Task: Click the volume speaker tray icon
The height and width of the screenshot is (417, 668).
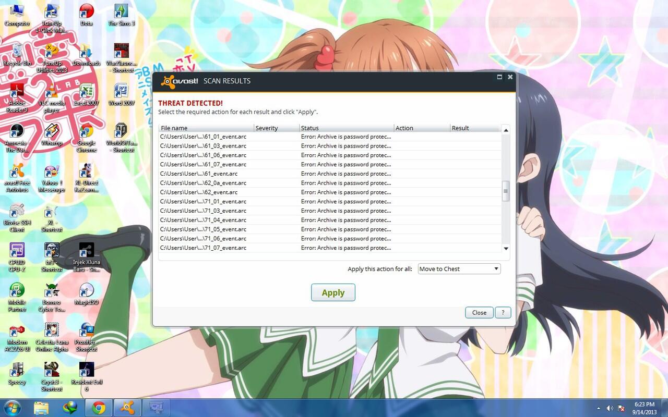Action: click(x=610, y=408)
